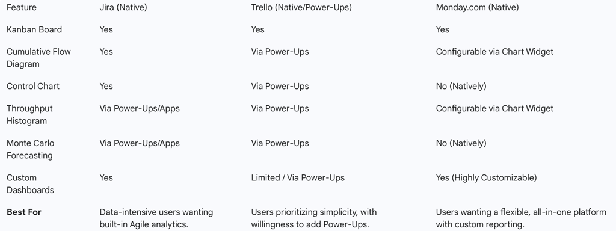Select Monday.com's No (Natively) for Control Chart
616x231 pixels.
tap(461, 87)
